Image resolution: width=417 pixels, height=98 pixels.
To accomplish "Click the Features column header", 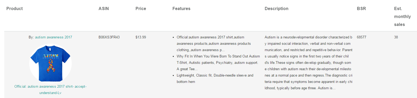I will coord(182,9).
